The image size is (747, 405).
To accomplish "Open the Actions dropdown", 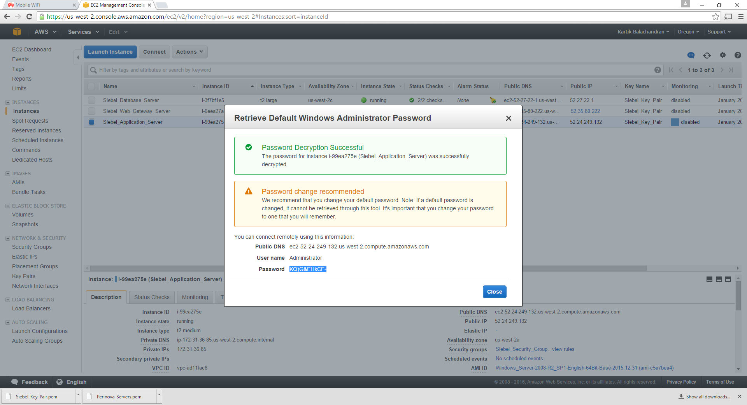I will [189, 52].
